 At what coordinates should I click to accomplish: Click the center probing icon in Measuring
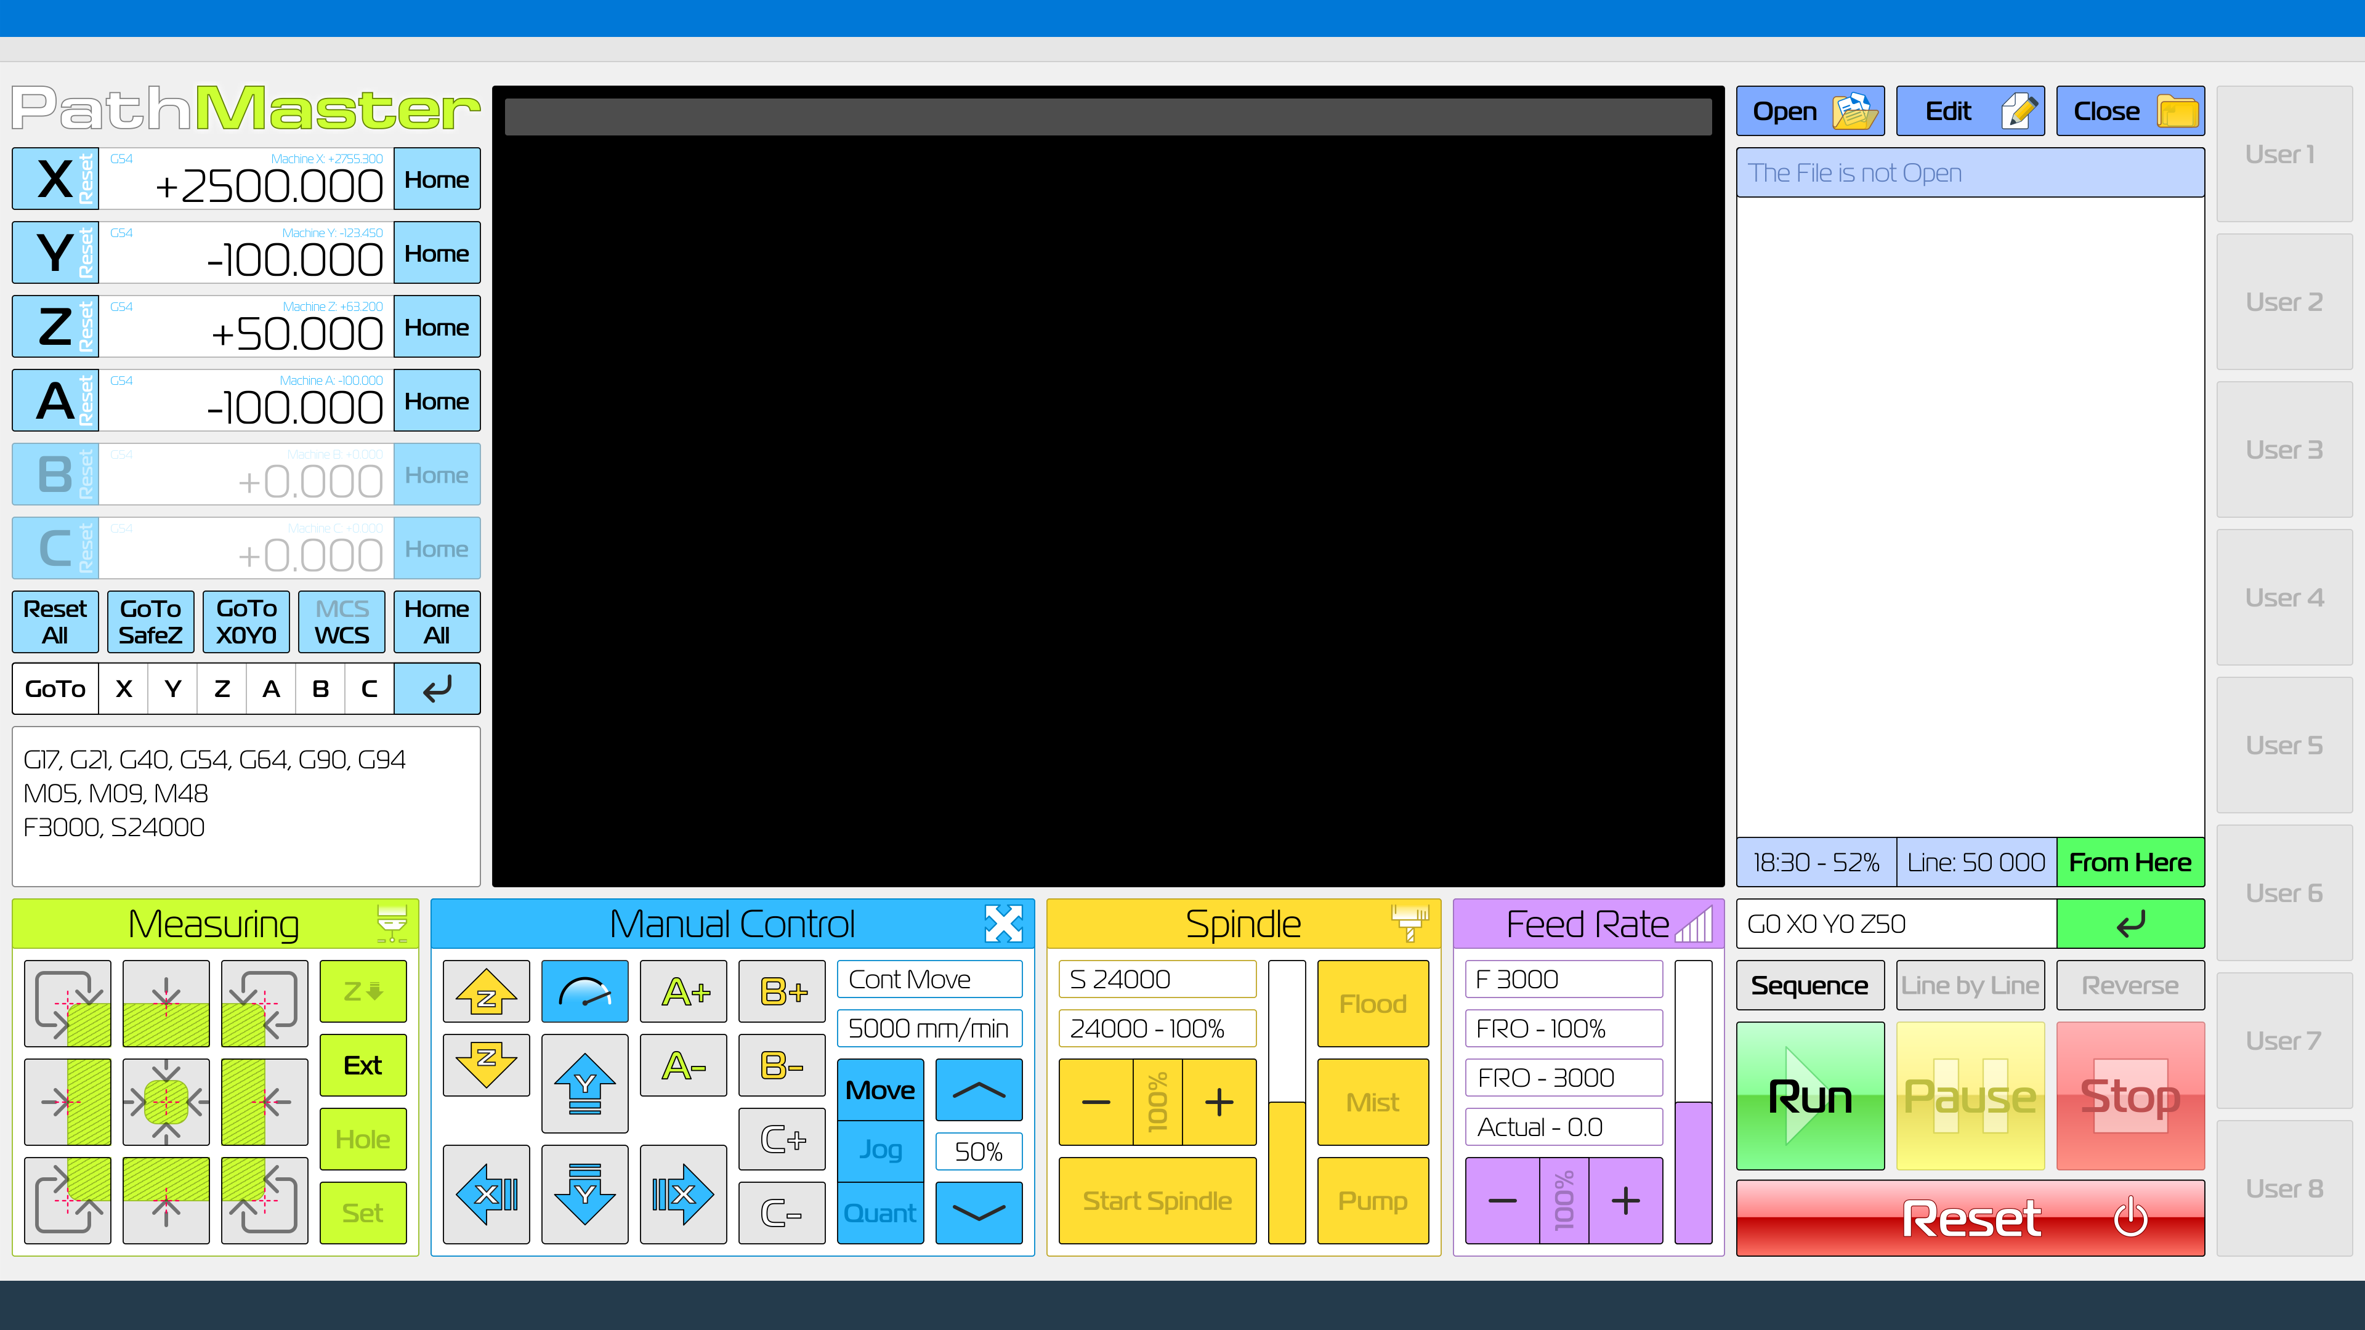165,1102
